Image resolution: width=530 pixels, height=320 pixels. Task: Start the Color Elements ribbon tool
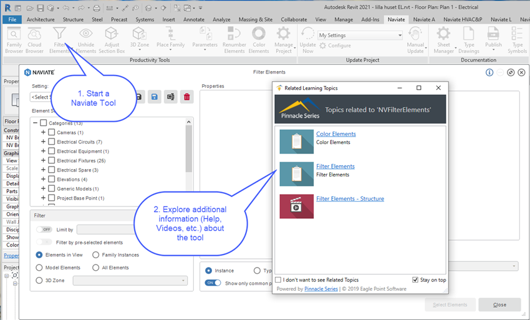click(259, 41)
